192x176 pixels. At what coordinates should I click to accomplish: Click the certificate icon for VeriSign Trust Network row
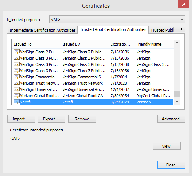click(17, 83)
